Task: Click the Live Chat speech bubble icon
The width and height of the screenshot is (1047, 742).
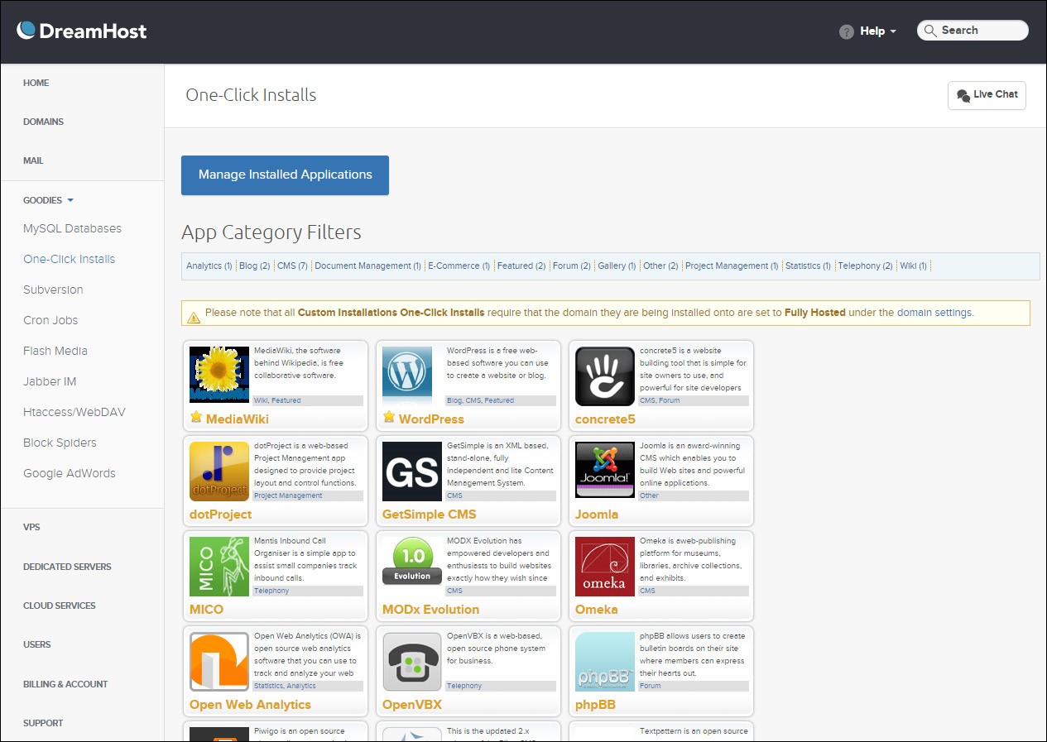Action: click(963, 96)
